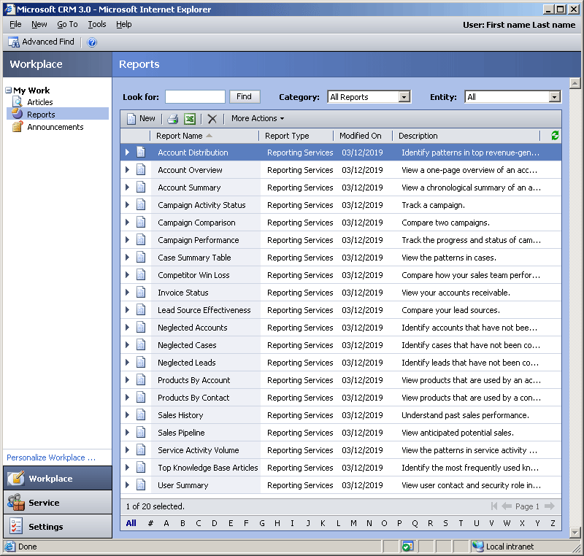This screenshot has height=556, width=584.
Task: Open the File menu
Action: point(15,25)
